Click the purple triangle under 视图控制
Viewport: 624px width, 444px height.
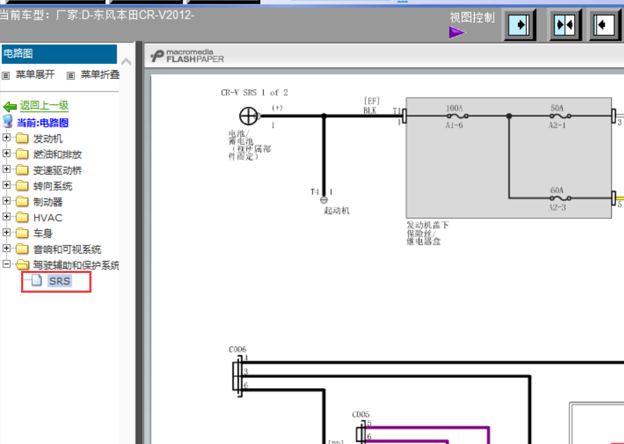[457, 32]
